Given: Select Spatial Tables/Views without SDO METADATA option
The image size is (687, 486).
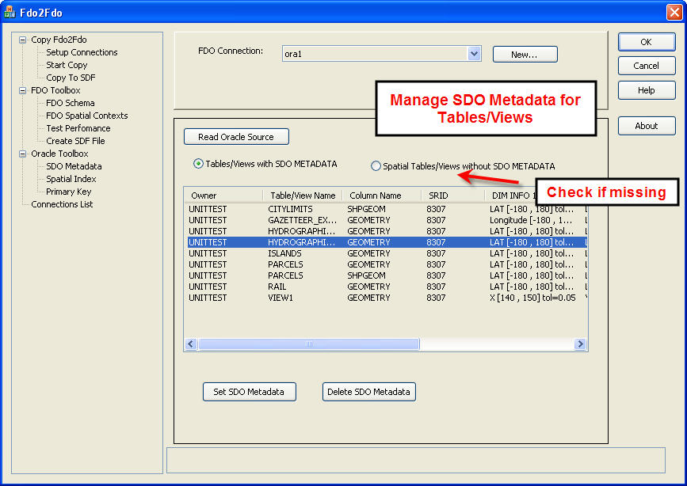Looking at the screenshot, I should point(376,166).
